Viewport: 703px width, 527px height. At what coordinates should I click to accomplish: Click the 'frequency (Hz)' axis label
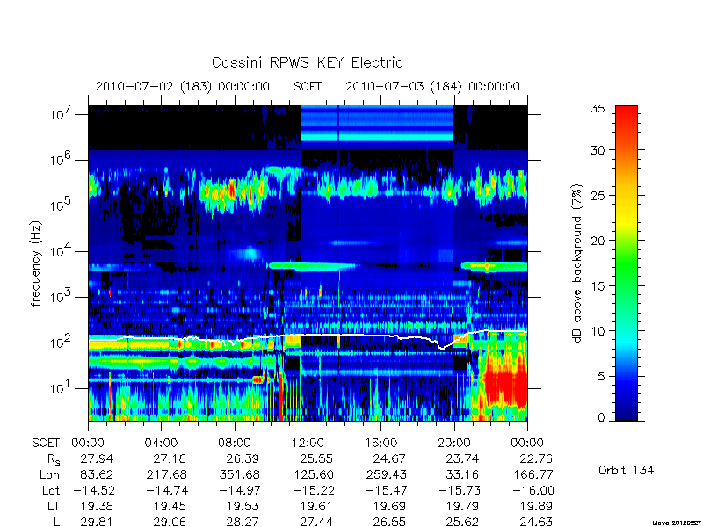(36, 264)
